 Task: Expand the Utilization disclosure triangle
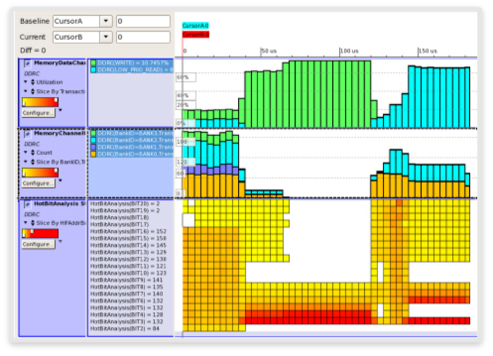26,82
